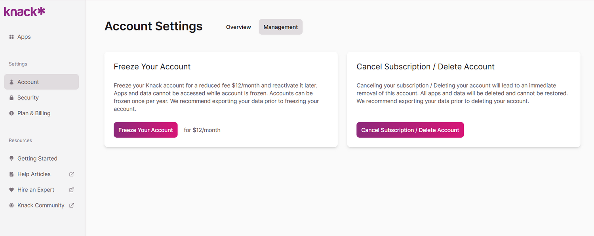The image size is (594, 236).
Task: Click the Apps grid icon
Action: [11, 37]
